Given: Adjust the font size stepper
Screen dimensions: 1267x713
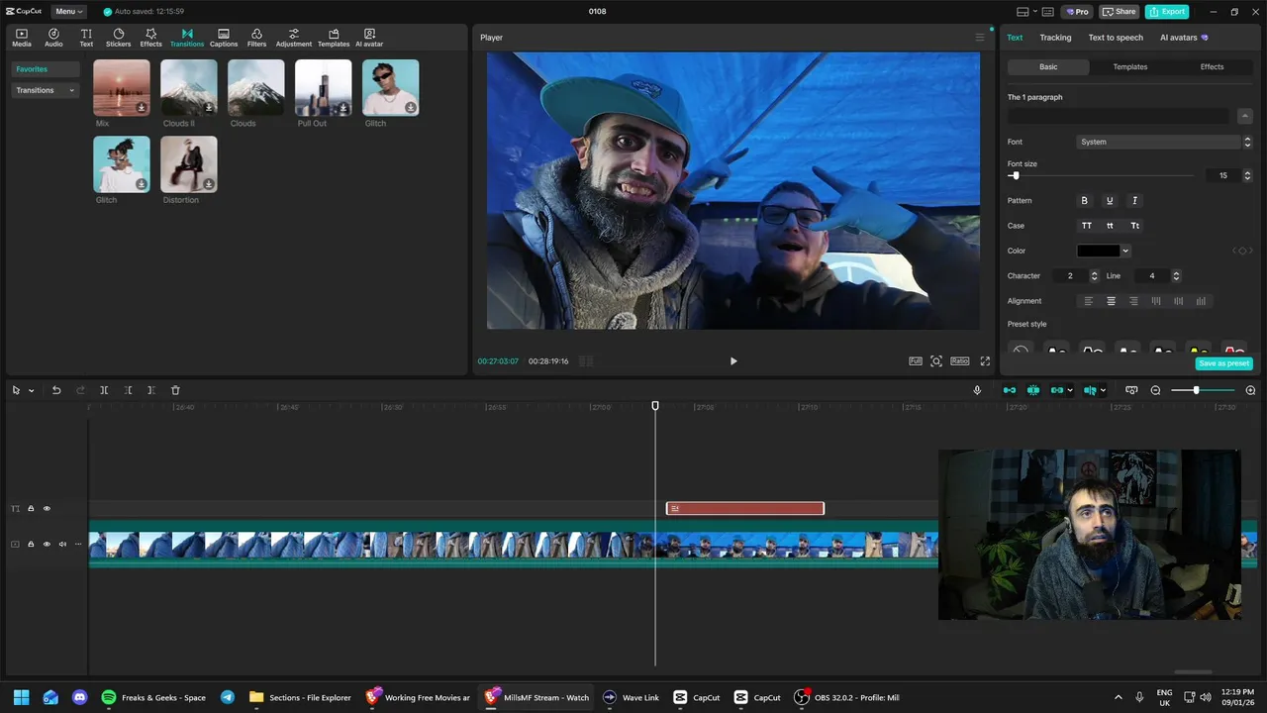Looking at the screenshot, I should point(1247,175).
